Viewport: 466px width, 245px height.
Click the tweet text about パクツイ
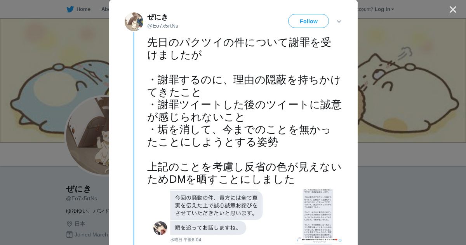pos(245,111)
